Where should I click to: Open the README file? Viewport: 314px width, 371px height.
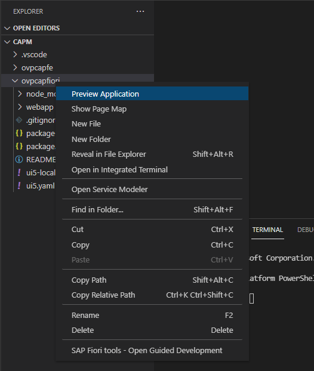click(41, 160)
